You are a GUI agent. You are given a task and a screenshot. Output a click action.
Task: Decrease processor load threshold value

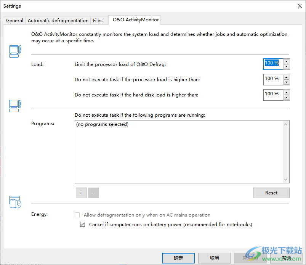tap(287, 82)
